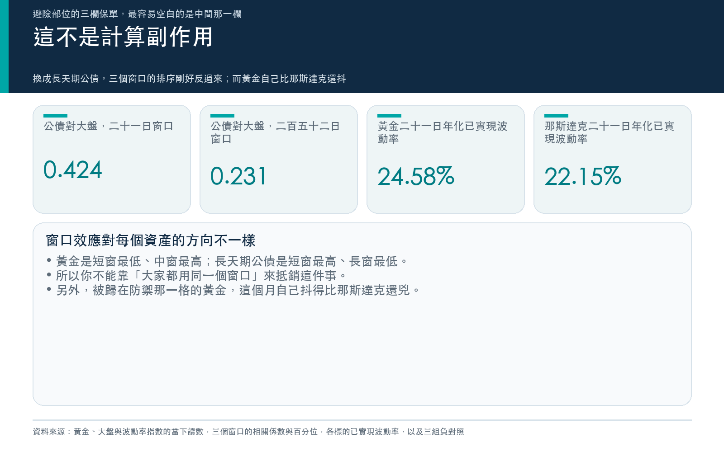Screen dimensions: 724x452
Task: Select the bullet starting 另外，被歸在防禦那一格
Action: click(233, 290)
